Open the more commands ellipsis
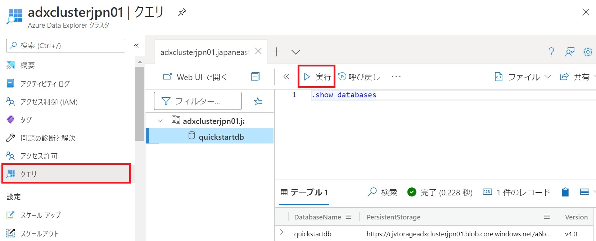 coord(396,77)
